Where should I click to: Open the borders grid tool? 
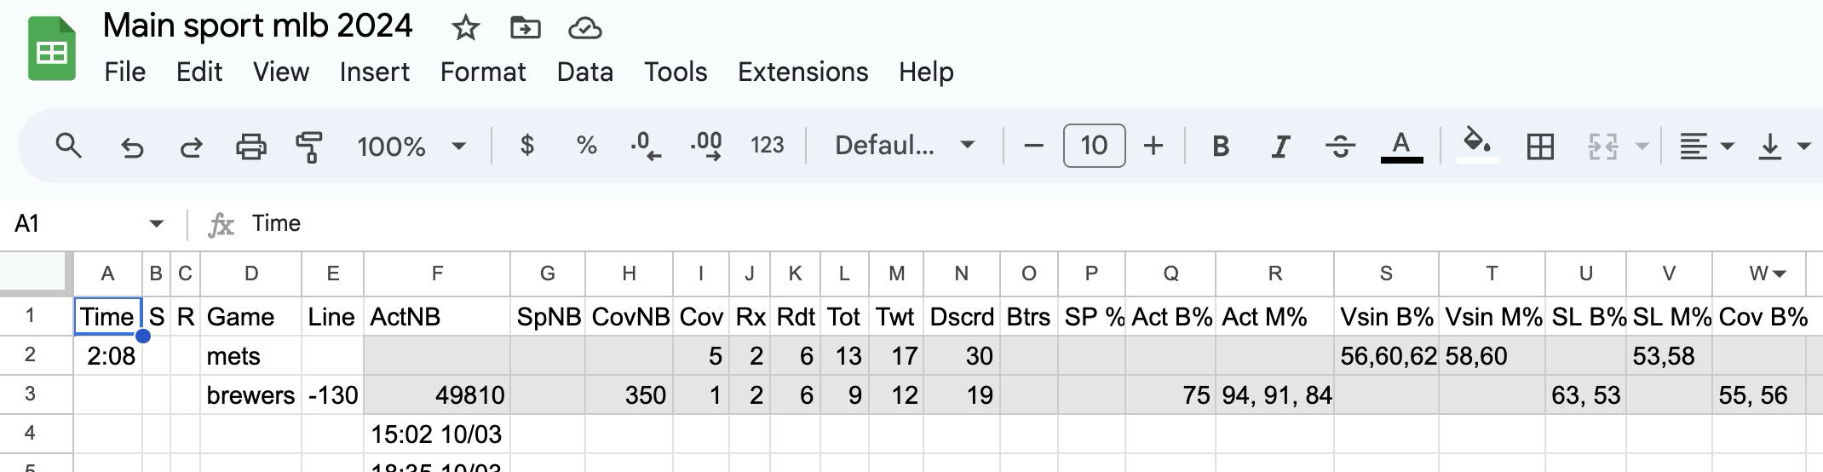tap(1540, 147)
